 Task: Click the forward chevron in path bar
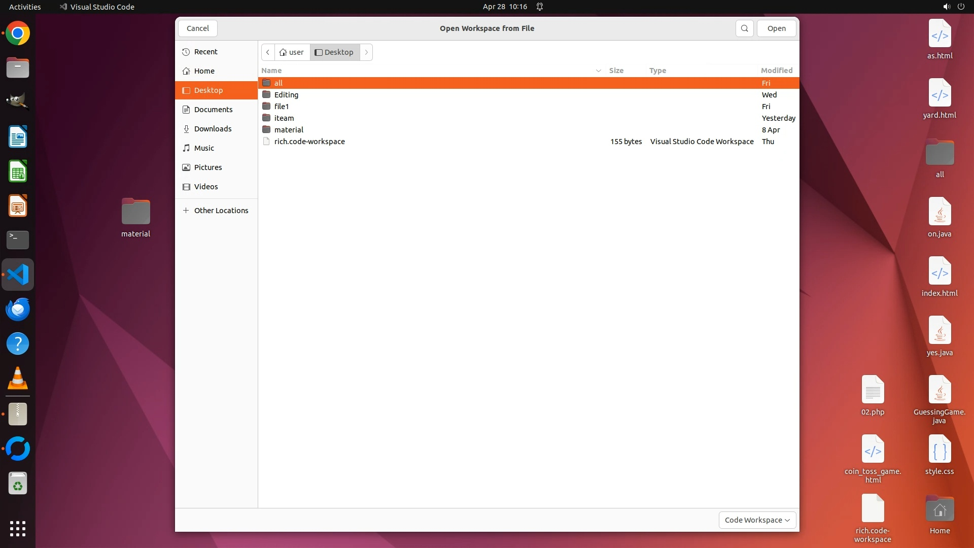[x=366, y=52]
